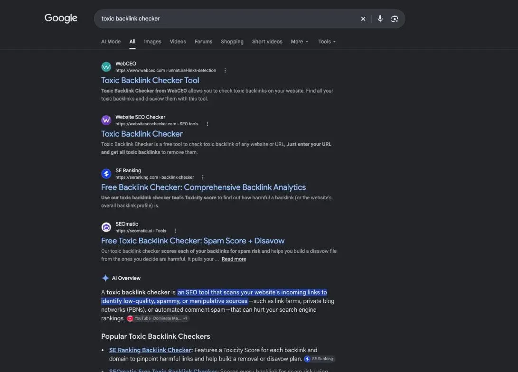
Task: Click the SE Ranking source chip
Action: (319, 359)
